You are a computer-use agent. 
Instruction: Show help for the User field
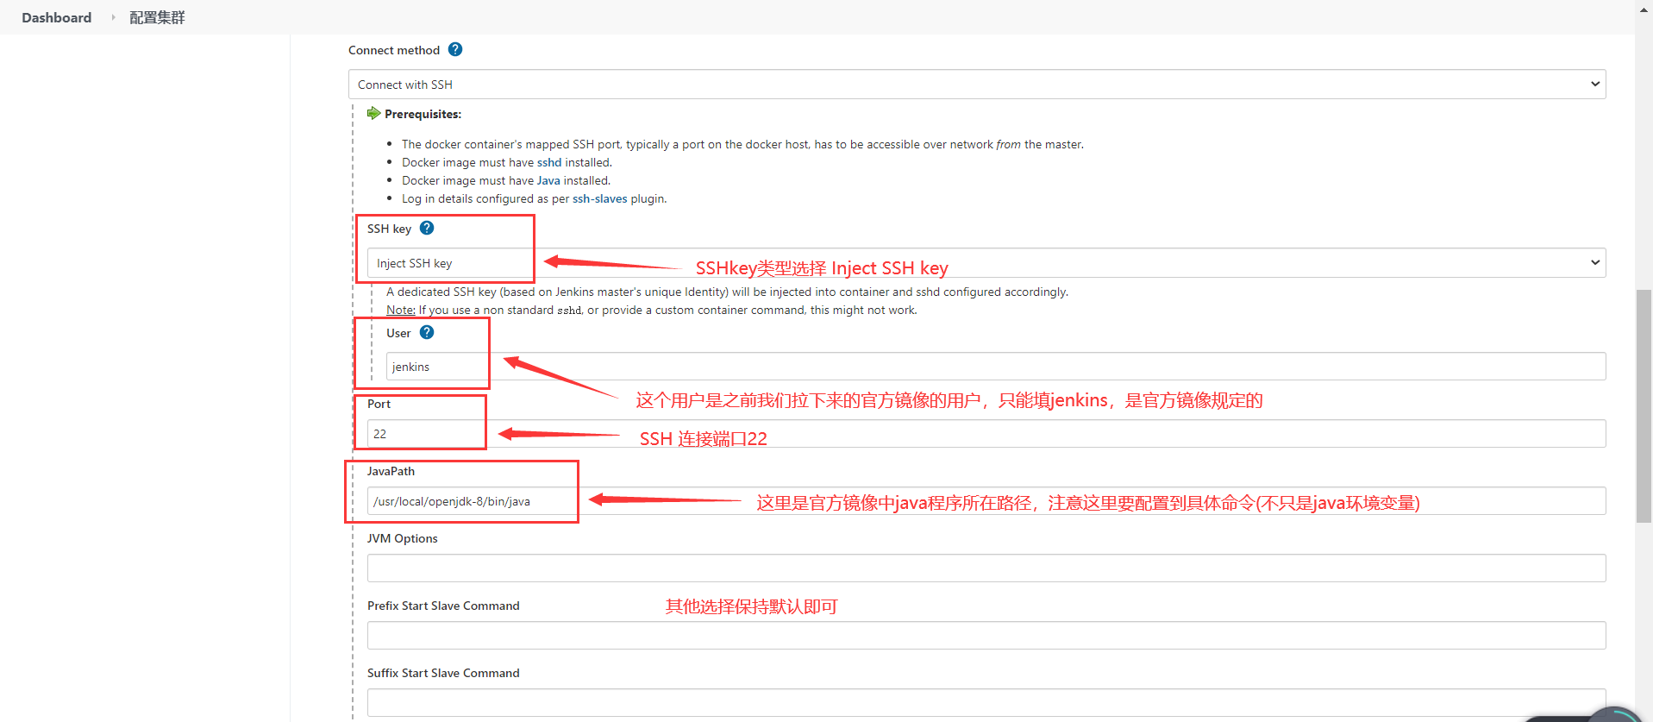point(427,333)
